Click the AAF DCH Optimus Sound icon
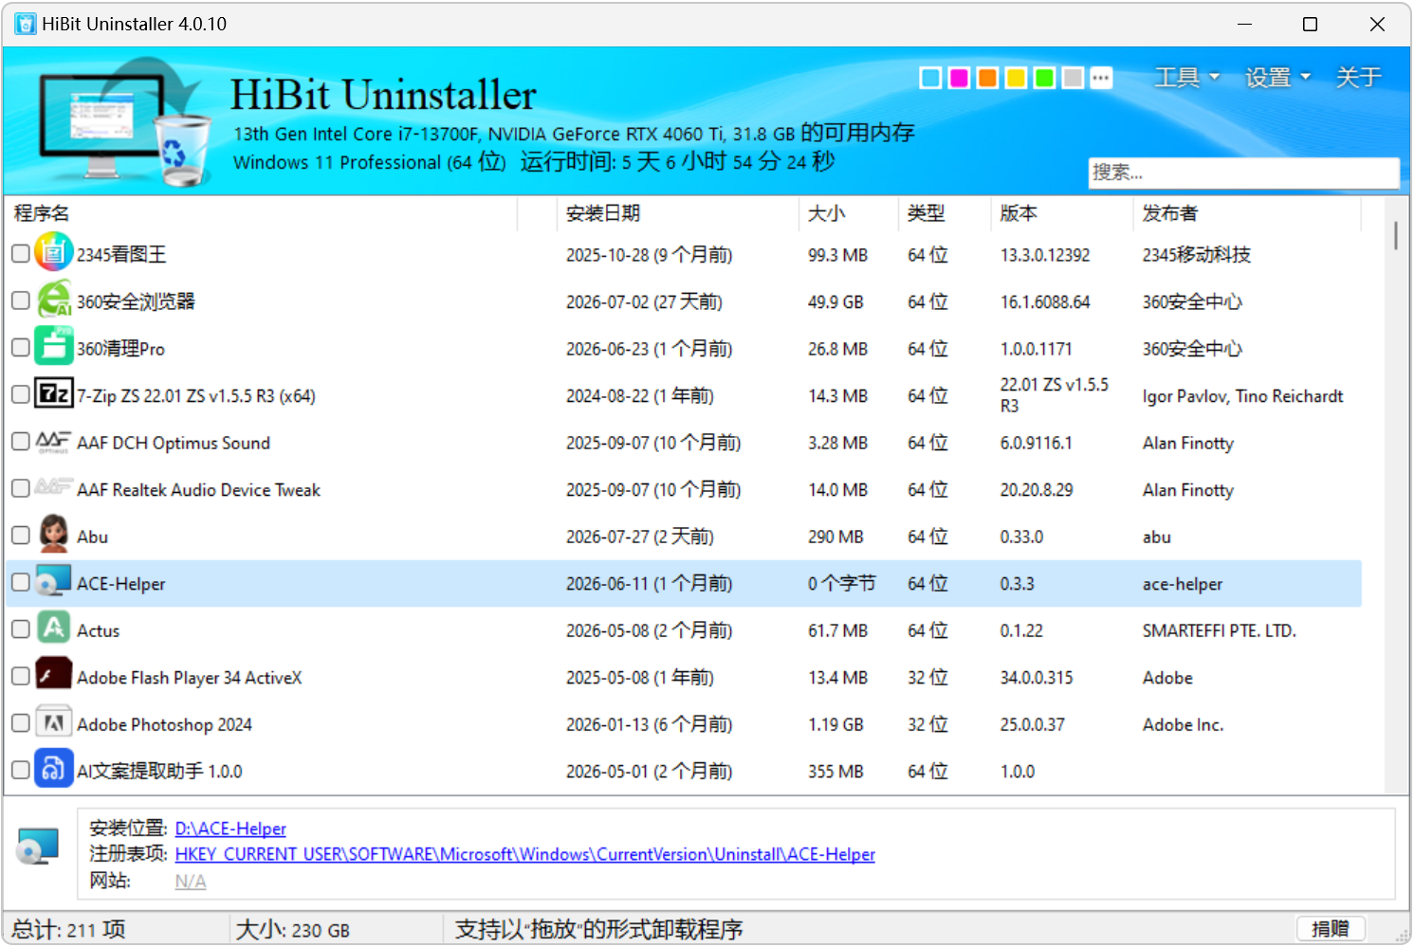The image size is (1414, 947). tap(54, 442)
